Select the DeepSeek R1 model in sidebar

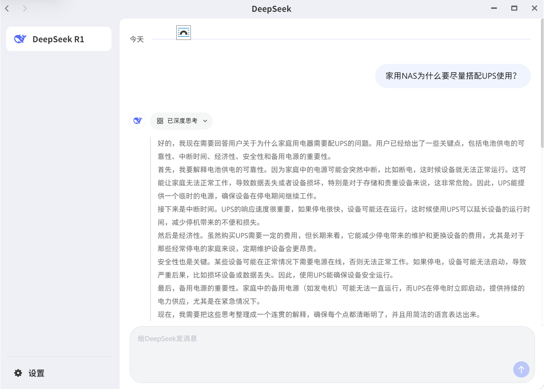click(59, 39)
